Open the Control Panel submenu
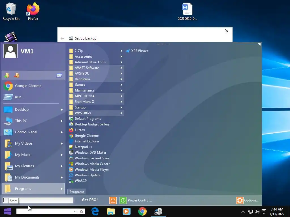290x217 pixels. pyautogui.click(x=33, y=132)
